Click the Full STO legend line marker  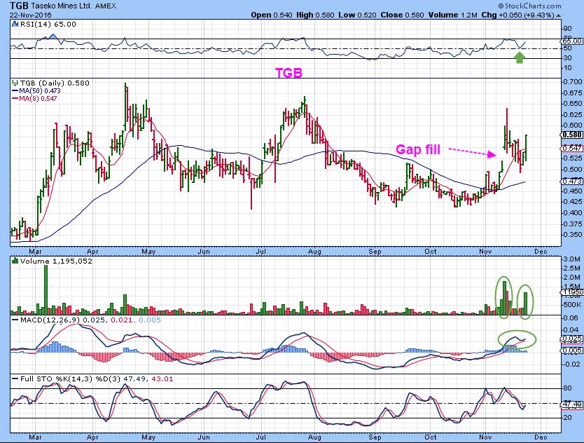click(x=15, y=379)
